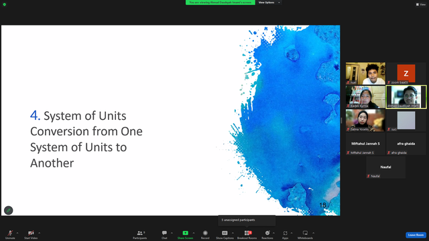Expand share options arrow next to Share Screen
The height and width of the screenshot is (241, 429).
pyautogui.click(x=194, y=233)
